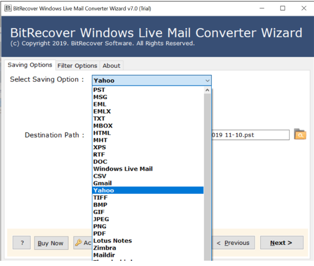The image size is (314, 266).
Task: Click the dropdown list scrollbar up arrow
Action: tap(207, 90)
